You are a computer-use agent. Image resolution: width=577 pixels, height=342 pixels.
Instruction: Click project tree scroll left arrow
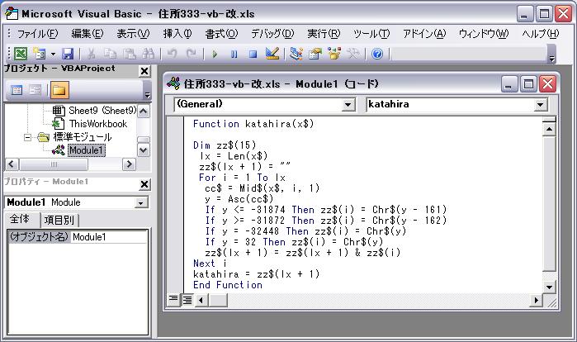click(x=12, y=164)
